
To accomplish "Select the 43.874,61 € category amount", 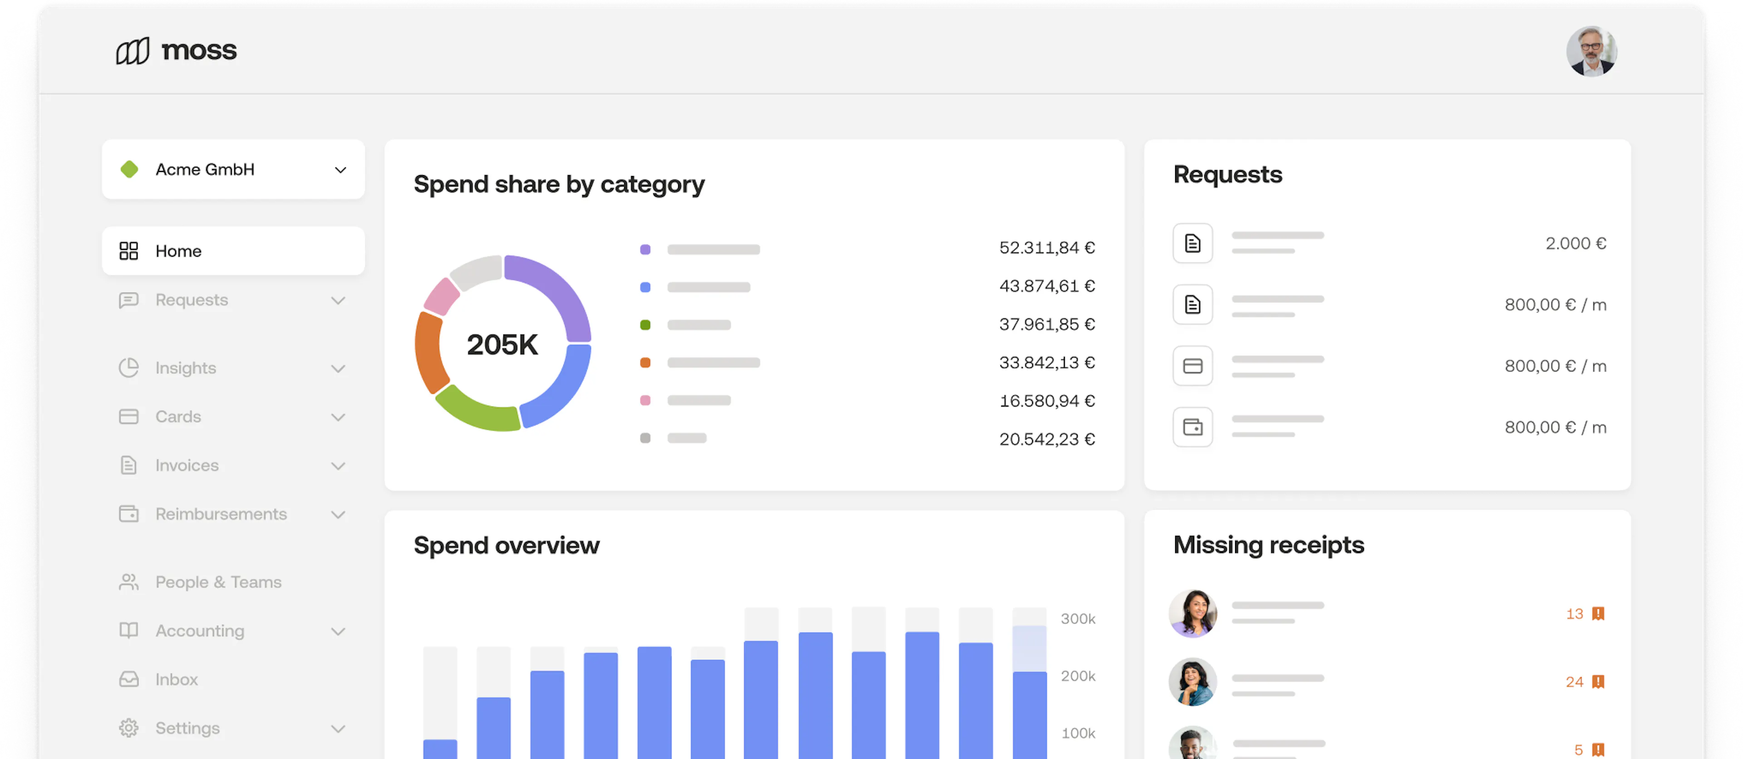I will 1047,286.
